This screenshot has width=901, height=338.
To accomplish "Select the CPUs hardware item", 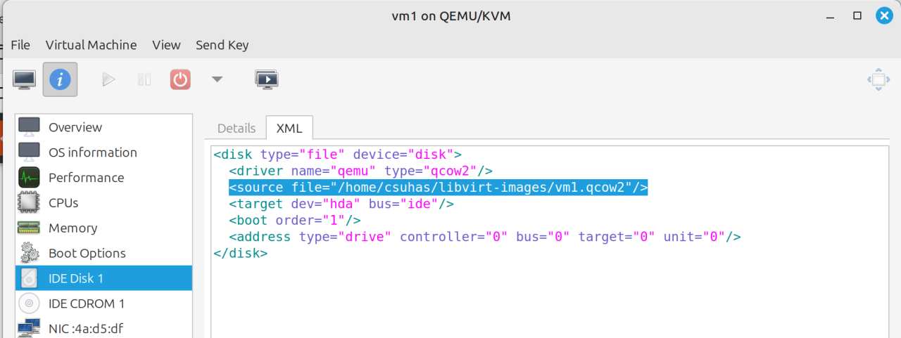I will pyautogui.click(x=63, y=203).
